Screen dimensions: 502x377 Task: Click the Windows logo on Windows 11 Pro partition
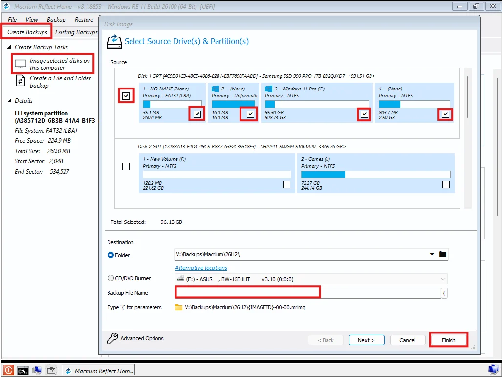(269, 89)
